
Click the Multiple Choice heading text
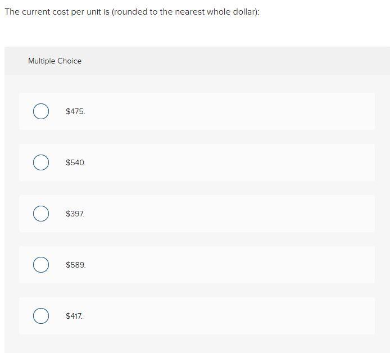coord(55,61)
